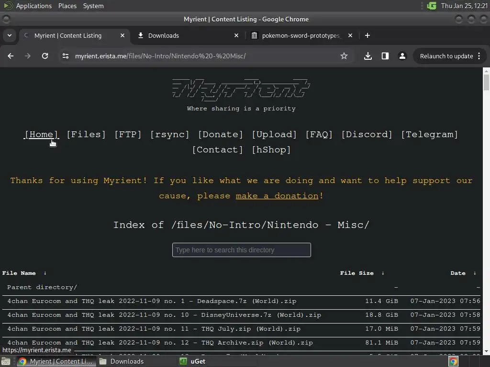This screenshot has height=367, width=490.
Task: Click the Myrient ASCII logo
Action: pos(241,90)
